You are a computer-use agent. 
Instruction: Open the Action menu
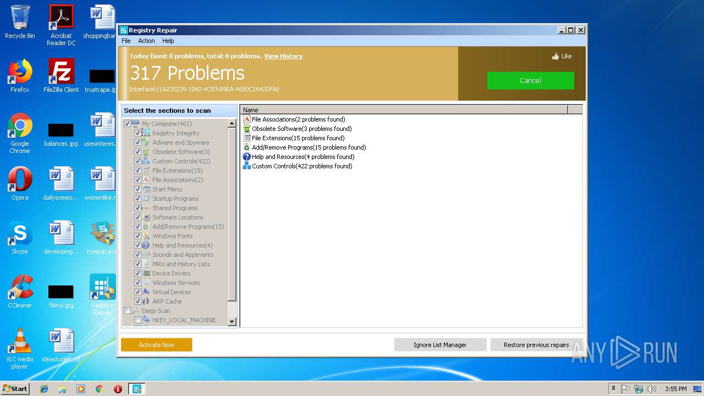(146, 41)
